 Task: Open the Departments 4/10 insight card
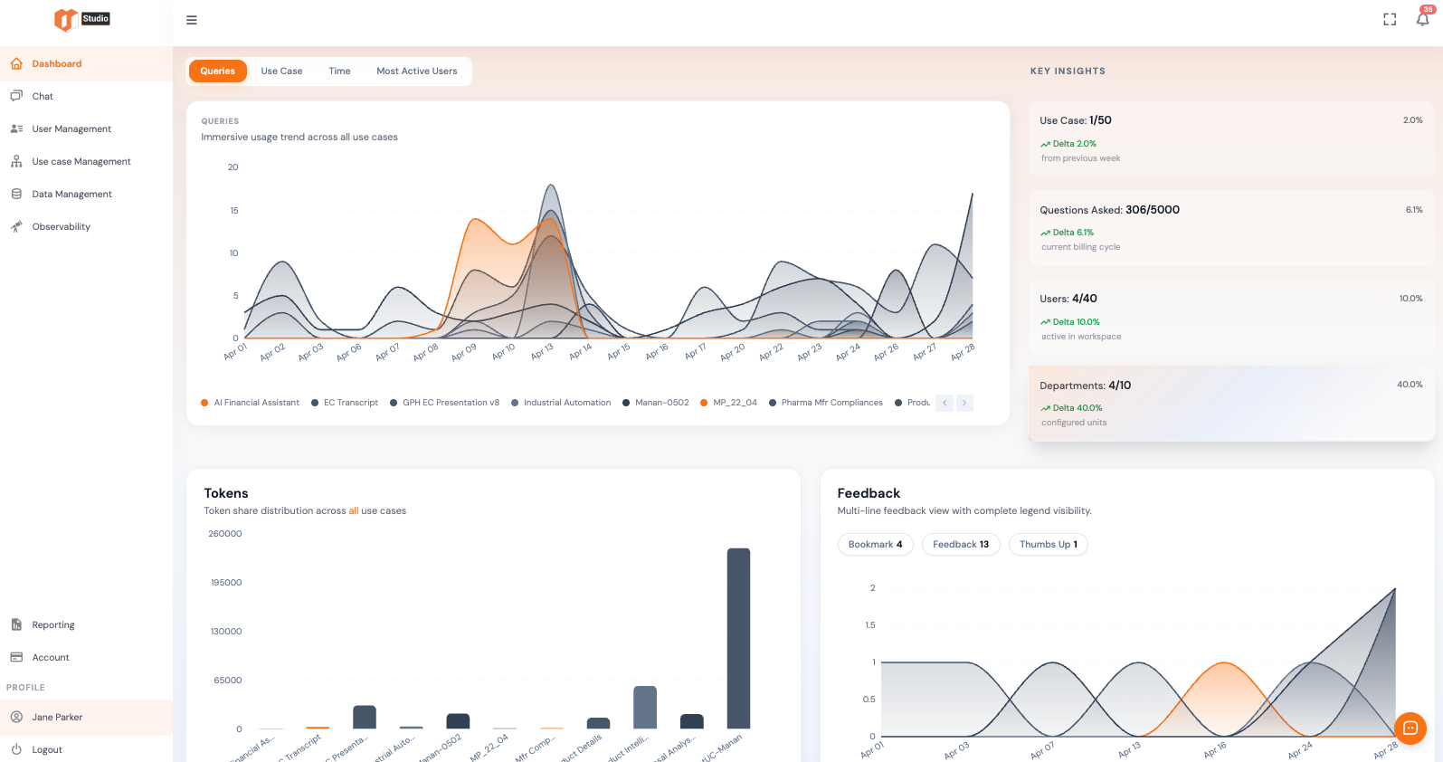[1231, 403]
